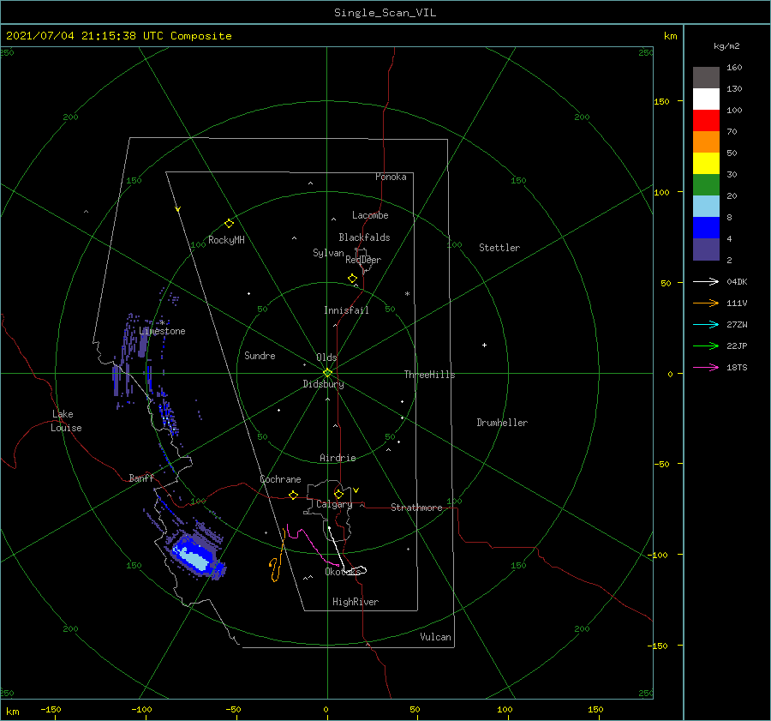Click the Vulcan label
771x721 pixels.
[x=435, y=636]
